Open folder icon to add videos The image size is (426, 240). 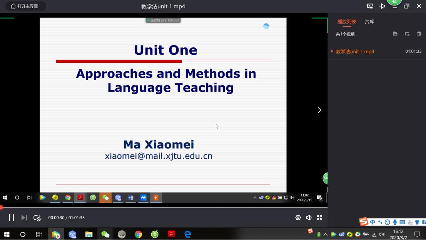click(x=395, y=34)
